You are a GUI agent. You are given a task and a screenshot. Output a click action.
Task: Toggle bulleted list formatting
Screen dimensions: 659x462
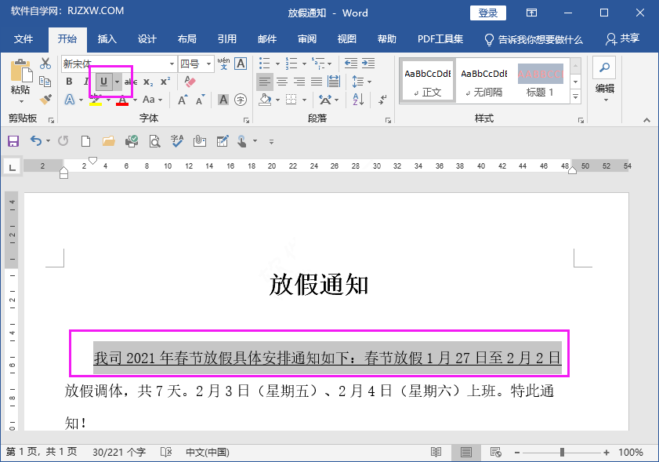point(264,64)
